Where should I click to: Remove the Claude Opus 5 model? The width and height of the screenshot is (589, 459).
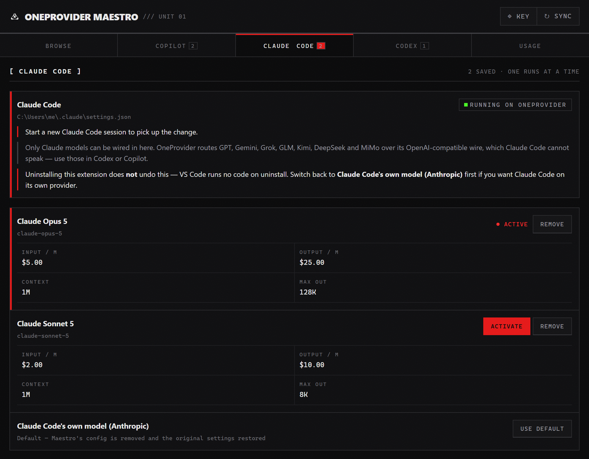(552, 224)
